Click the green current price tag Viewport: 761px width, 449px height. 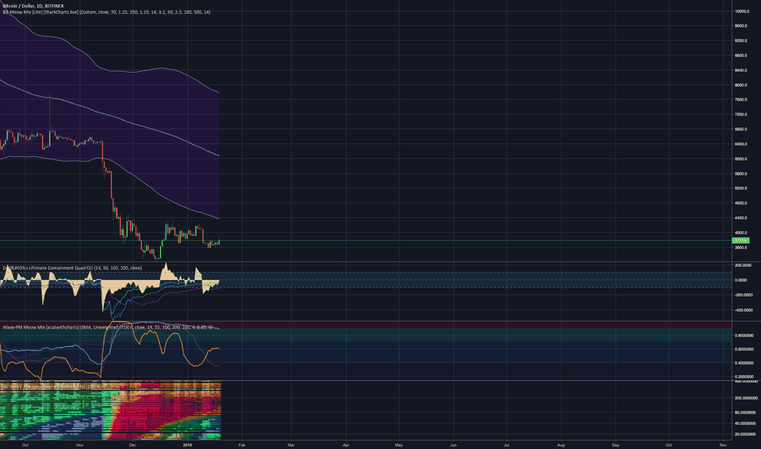pyautogui.click(x=741, y=240)
